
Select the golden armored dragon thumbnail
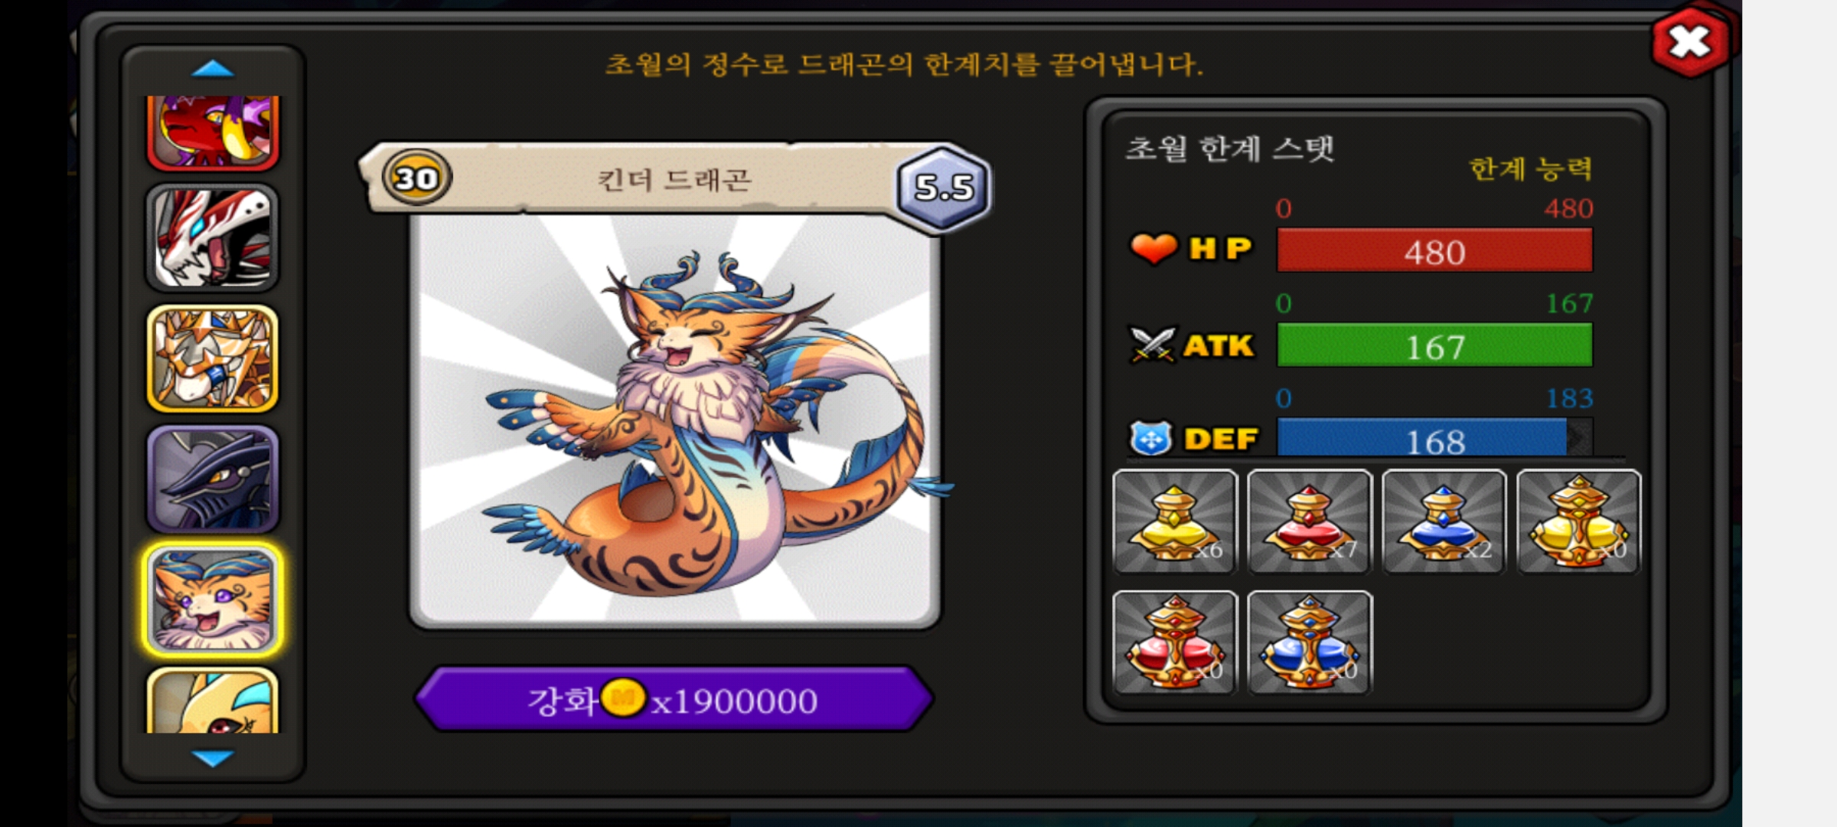tap(212, 358)
